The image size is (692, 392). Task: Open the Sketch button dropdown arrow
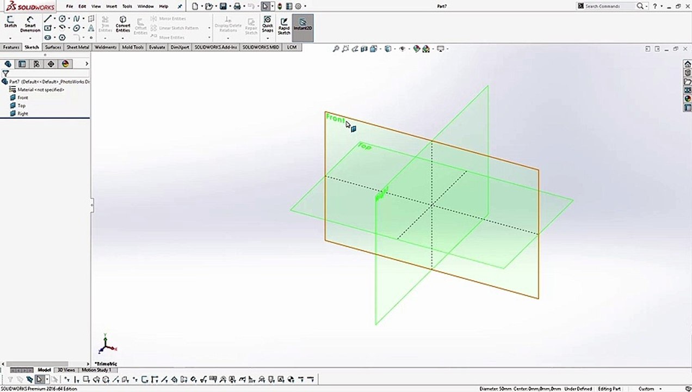10,38
